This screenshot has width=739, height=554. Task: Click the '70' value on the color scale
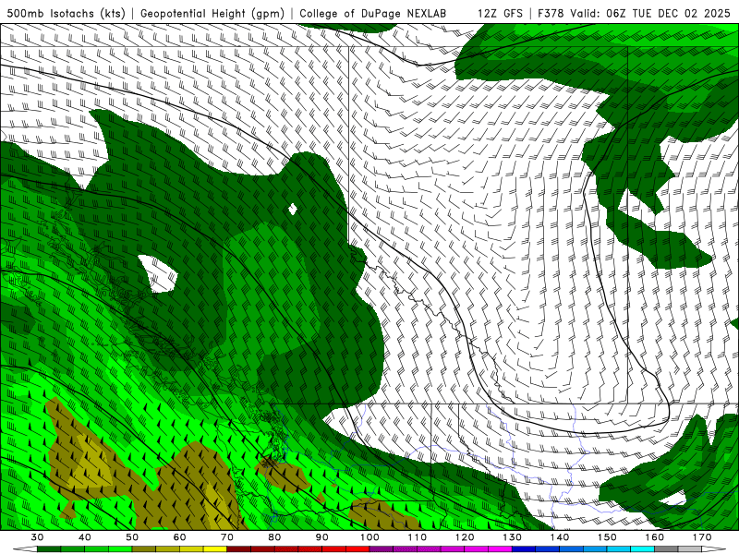[x=227, y=537]
